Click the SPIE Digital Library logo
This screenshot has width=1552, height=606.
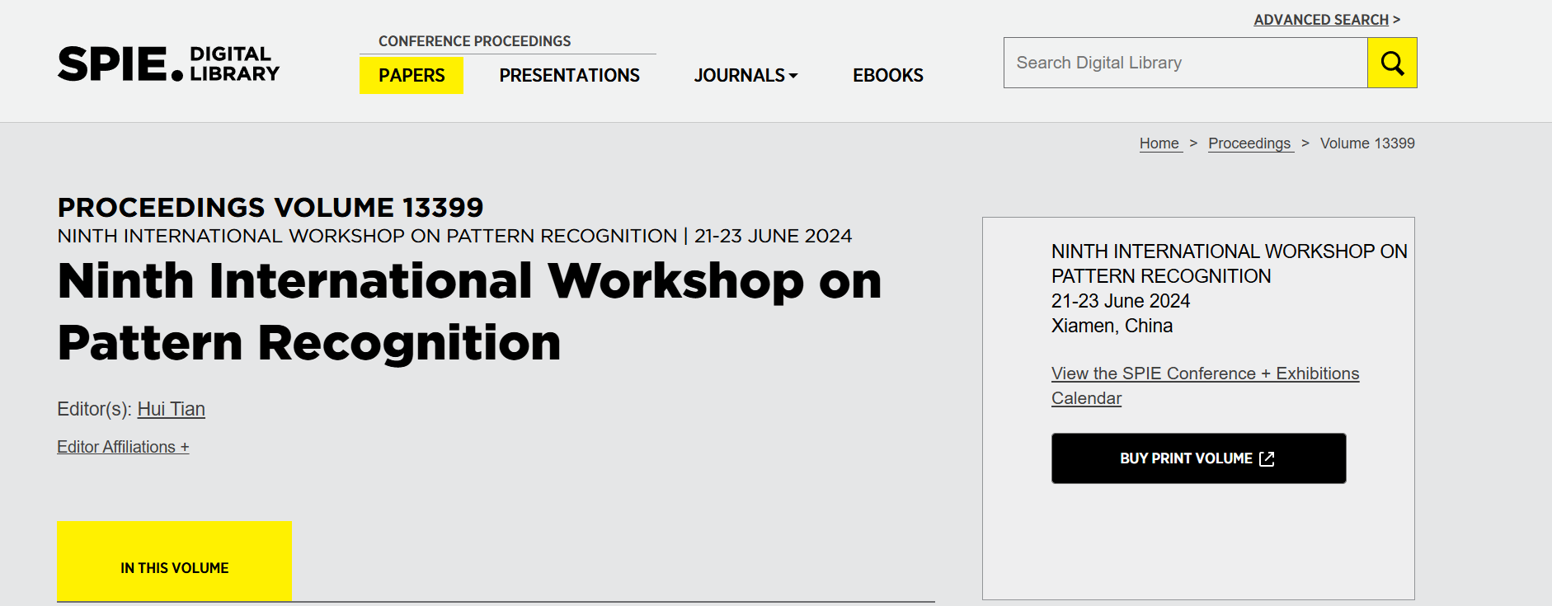(168, 64)
